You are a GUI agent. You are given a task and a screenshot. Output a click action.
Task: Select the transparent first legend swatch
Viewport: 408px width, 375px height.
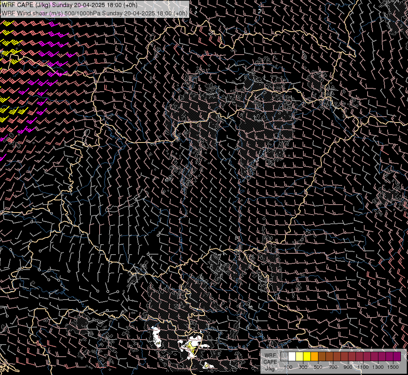(284, 356)
